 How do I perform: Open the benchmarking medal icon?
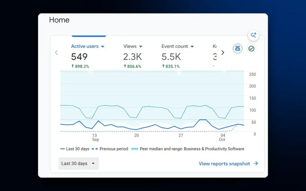pyautogui.click(x=238, y=49)
